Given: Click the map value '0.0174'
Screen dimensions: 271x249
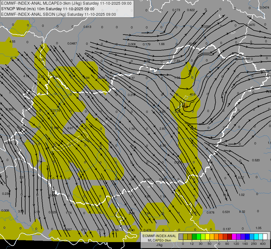Looking at the screenshot, I should (x=55, y=111).
